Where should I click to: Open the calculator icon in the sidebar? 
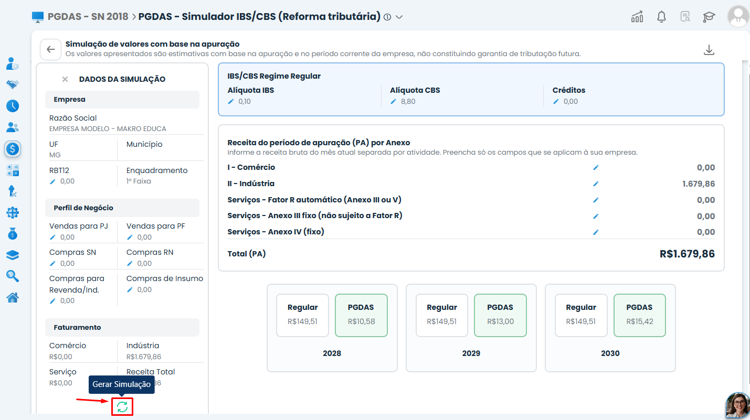13,170
